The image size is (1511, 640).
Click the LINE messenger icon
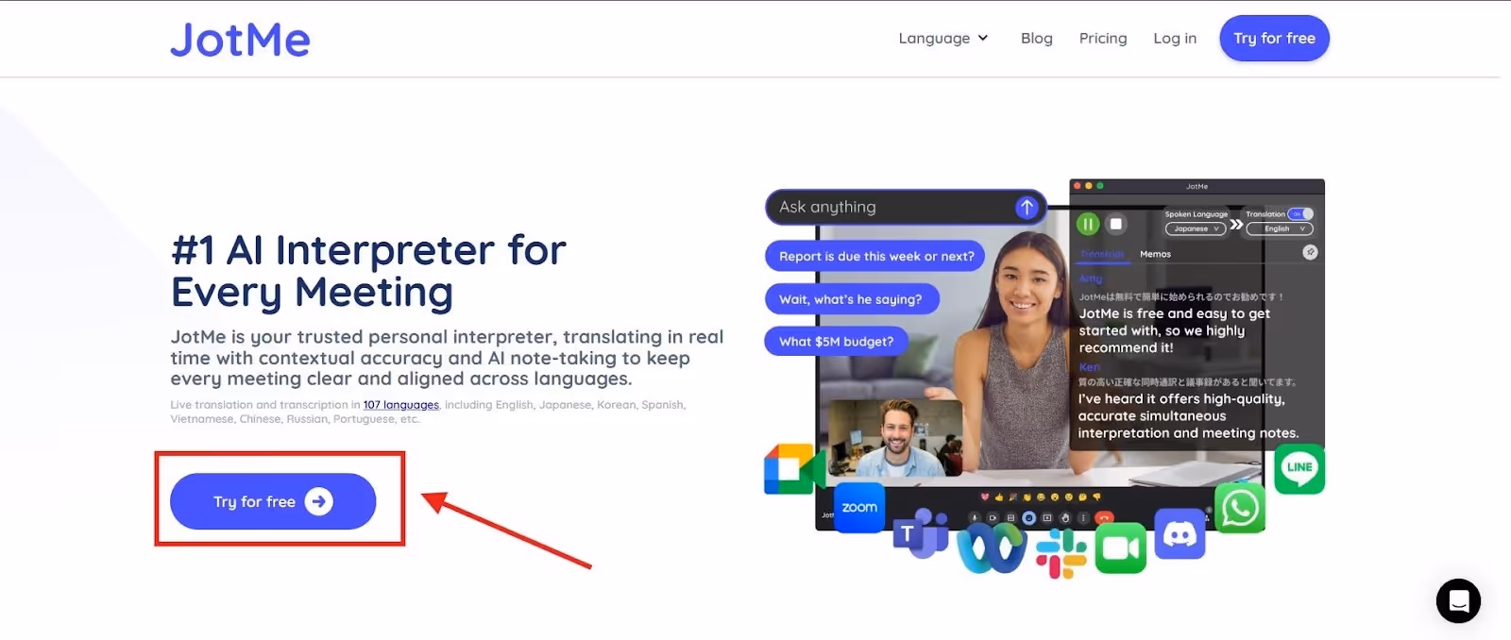pyautogui.click(x=1299, y=468)
